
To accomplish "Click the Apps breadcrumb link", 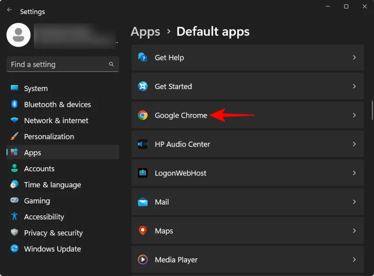I will [145, 32].
